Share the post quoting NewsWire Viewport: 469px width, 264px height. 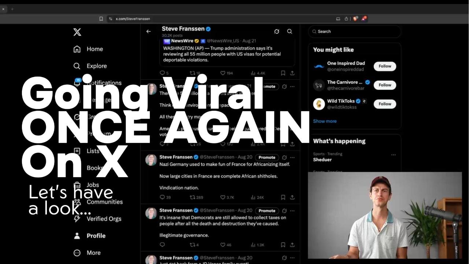coord(292,73)
